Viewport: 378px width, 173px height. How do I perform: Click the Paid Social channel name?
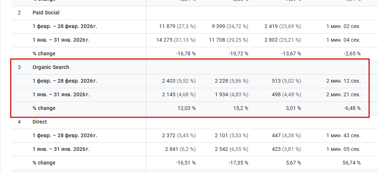(x=46, y=13)
